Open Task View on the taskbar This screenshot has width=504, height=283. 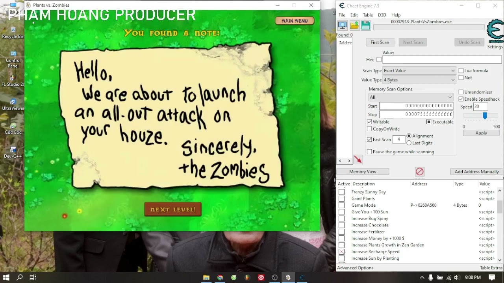33,277
